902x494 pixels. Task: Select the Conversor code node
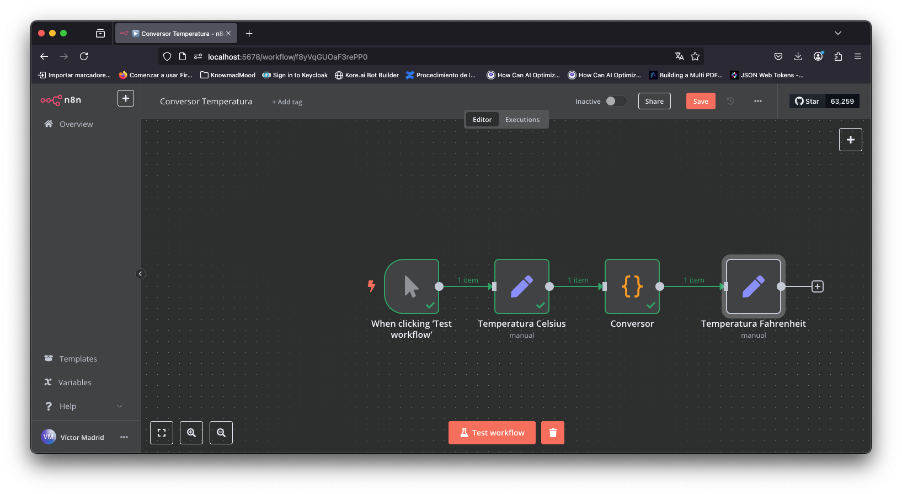[632, 286]
